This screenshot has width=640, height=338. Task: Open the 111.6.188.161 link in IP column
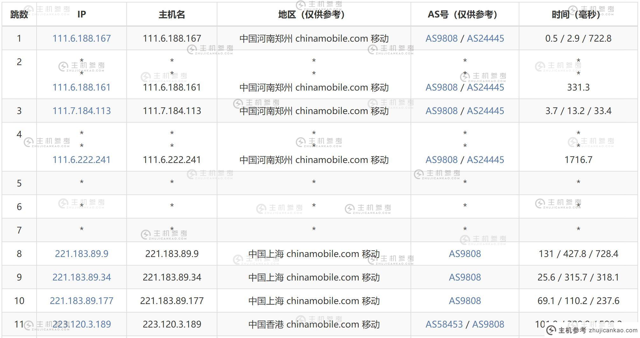(81, 87)
